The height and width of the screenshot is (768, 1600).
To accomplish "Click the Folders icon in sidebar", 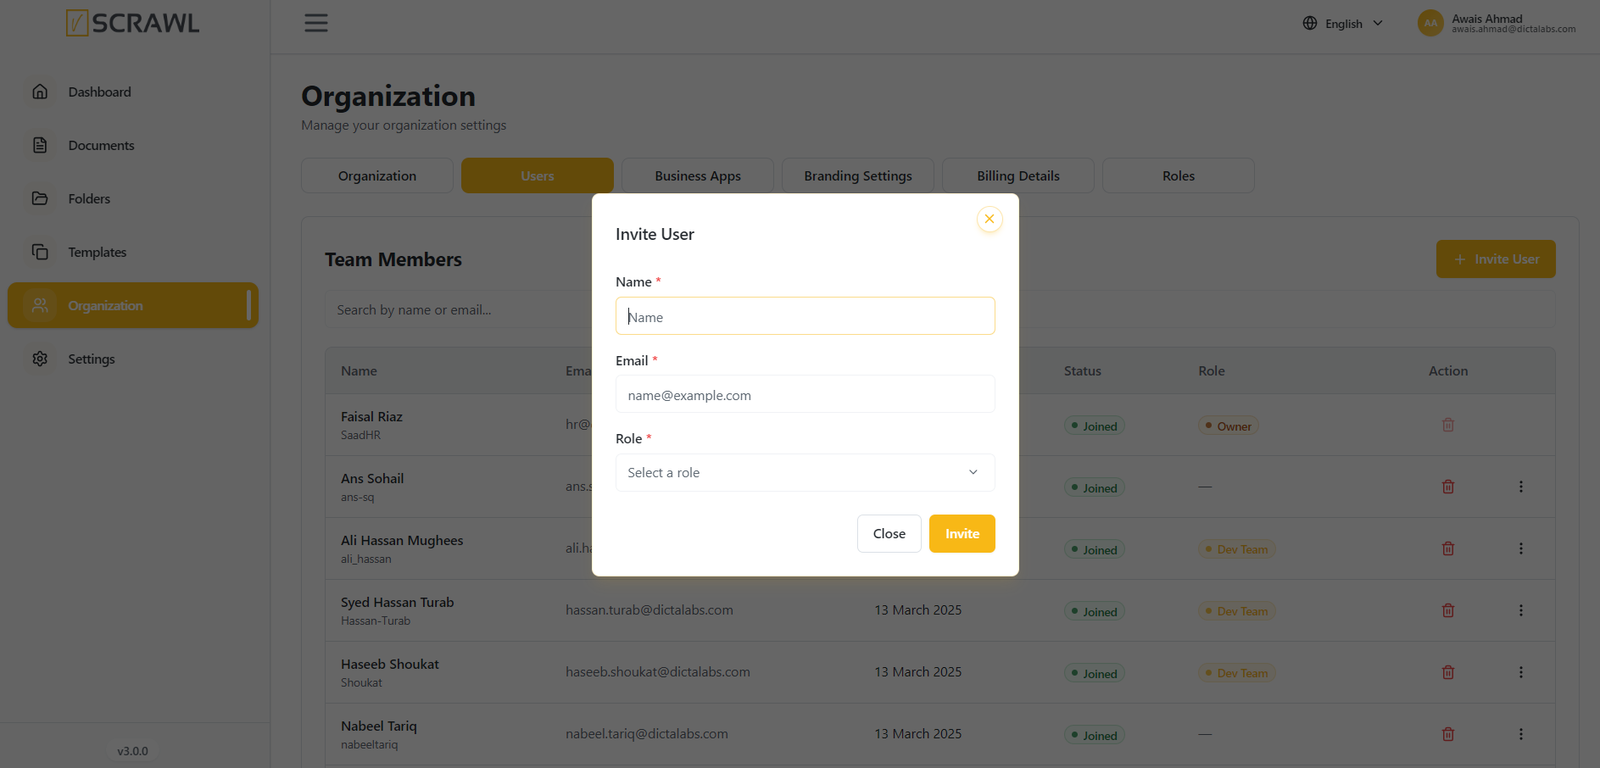I will pos(40,198).
